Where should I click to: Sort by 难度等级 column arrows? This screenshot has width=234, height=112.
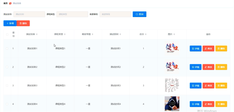click(x=92, y=34)
